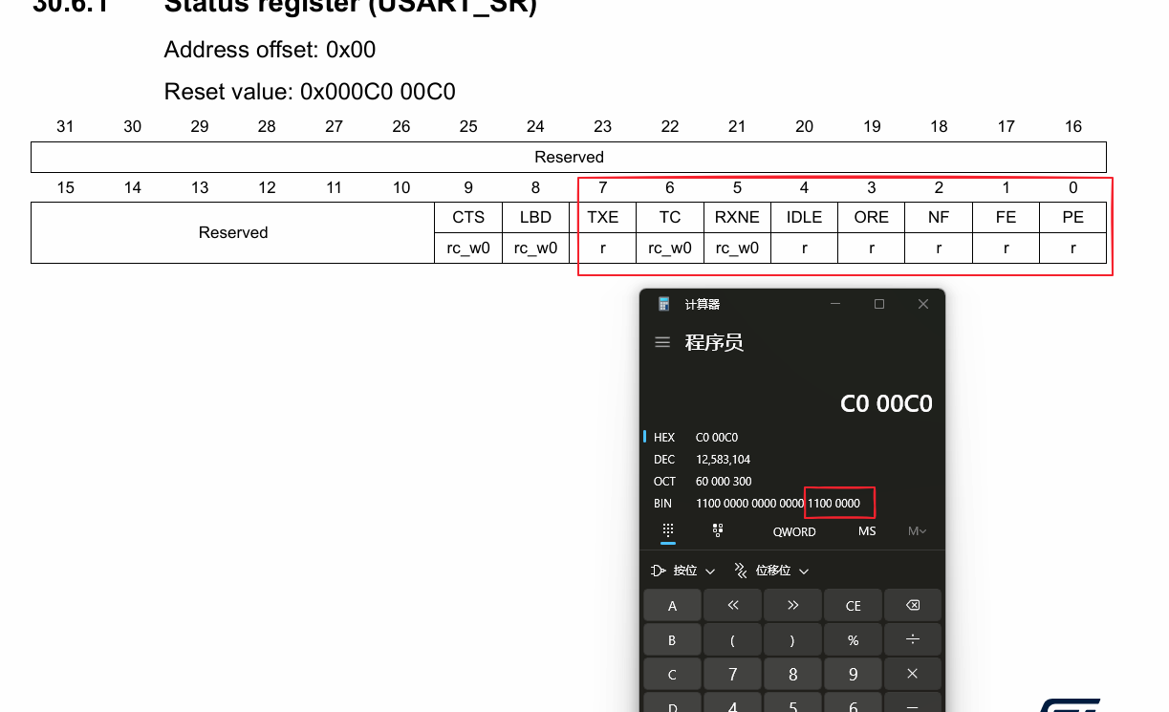Viewport: 1169px width, 712px height.
Task: Expand the 按位 bitwise operations dropdown
Action: [683, 571]
